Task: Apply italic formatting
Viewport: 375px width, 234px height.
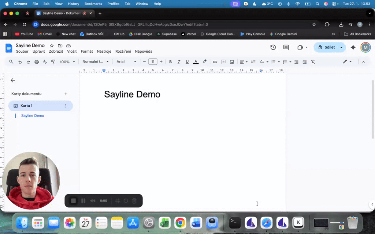Action: tap(179, 61)
